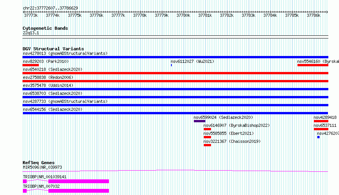Click the purple bar under nsv6599024
339x195 pixels.
point(200,121)
